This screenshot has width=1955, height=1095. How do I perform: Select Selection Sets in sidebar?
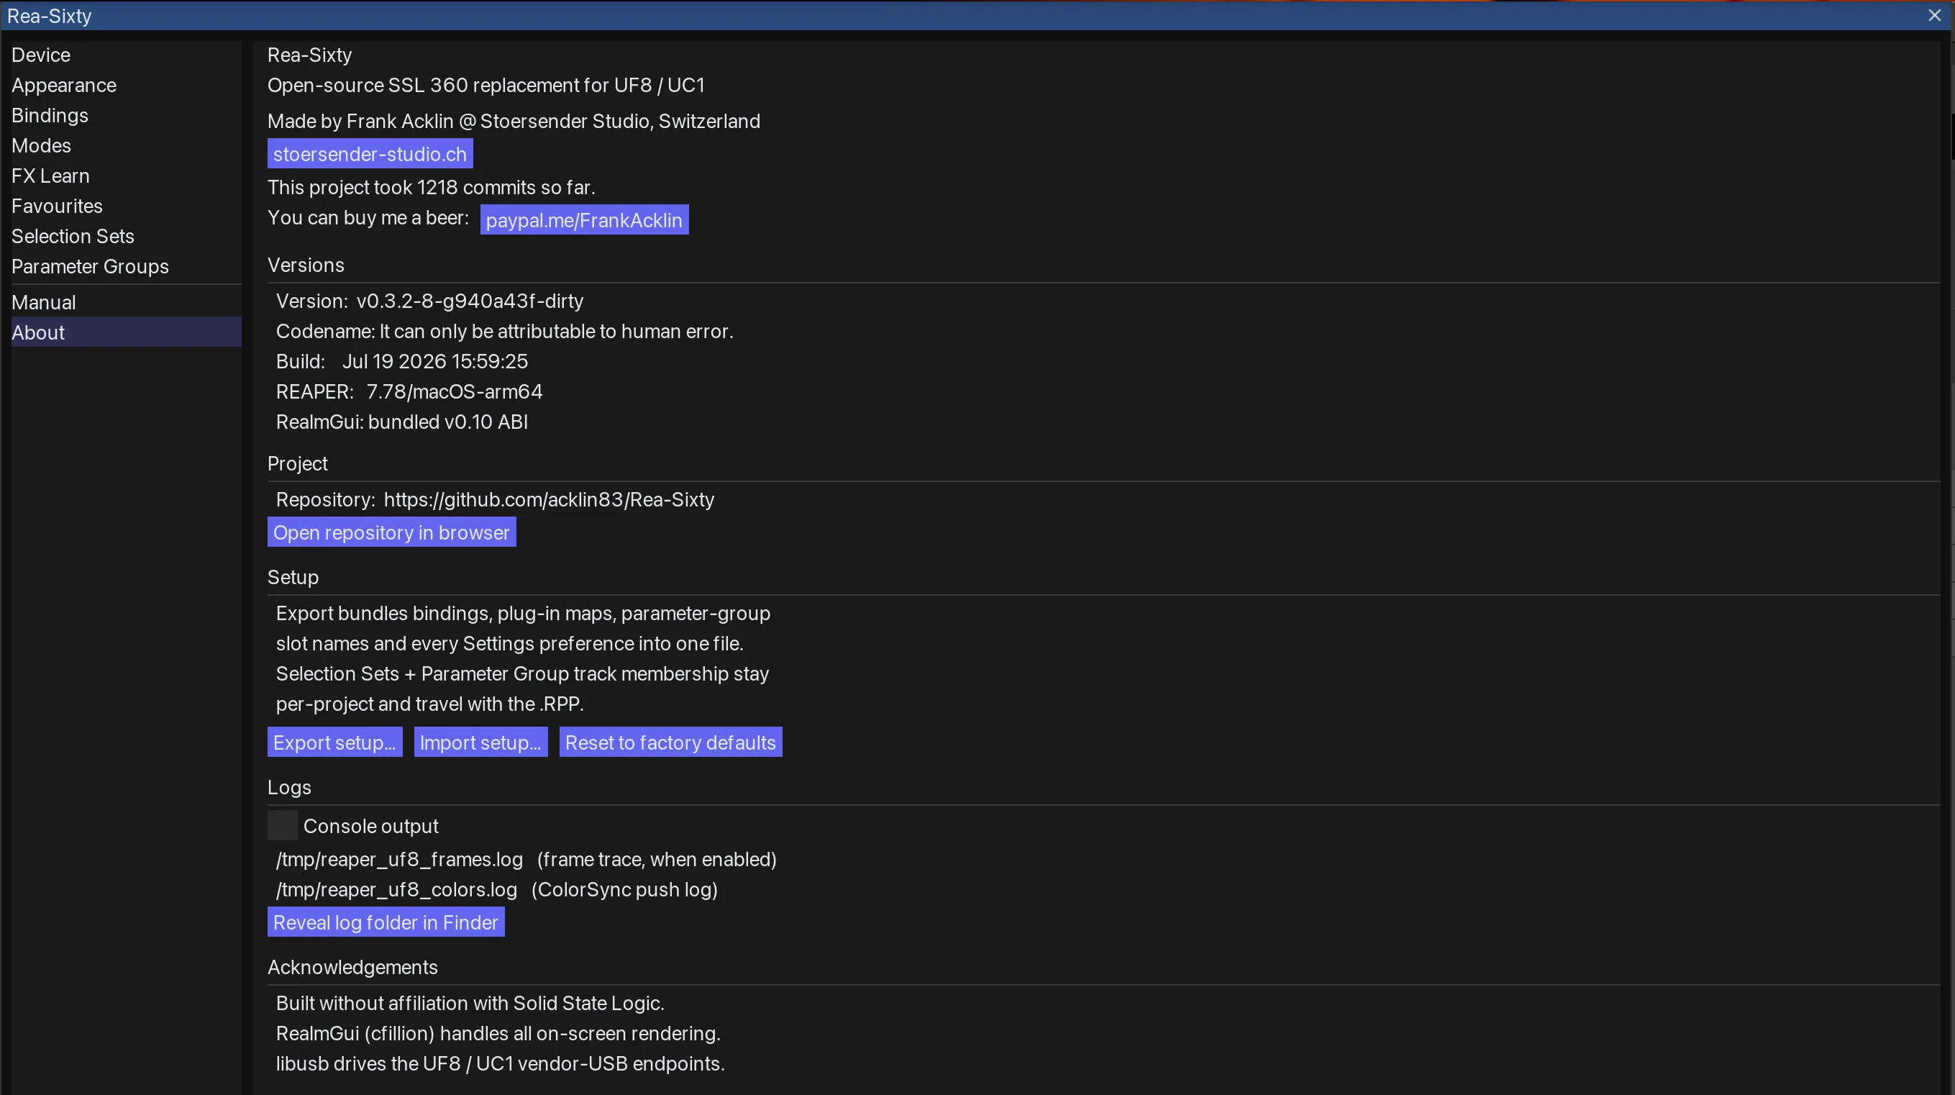(126, 236)
